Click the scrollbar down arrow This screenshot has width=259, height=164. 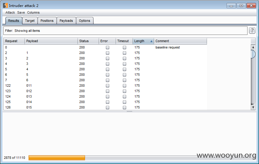tap(253, 107)
